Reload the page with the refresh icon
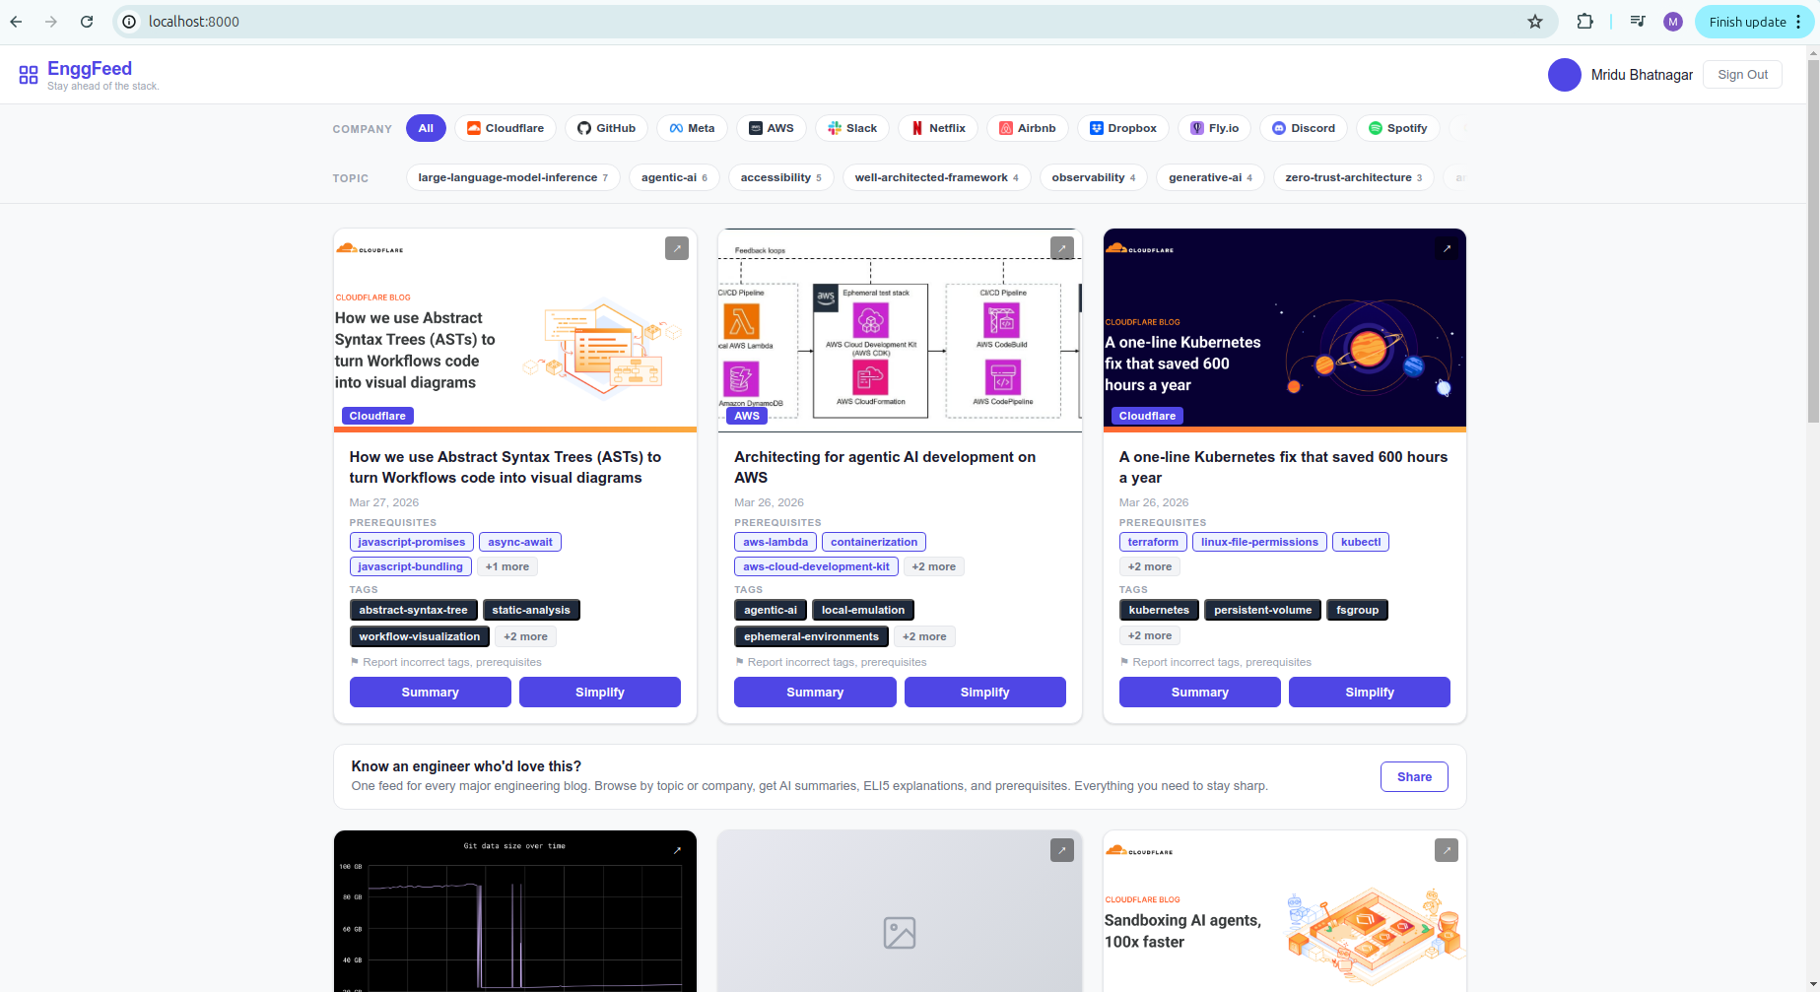Screen dimensions: 1820x992 click(x=87, y=22)
